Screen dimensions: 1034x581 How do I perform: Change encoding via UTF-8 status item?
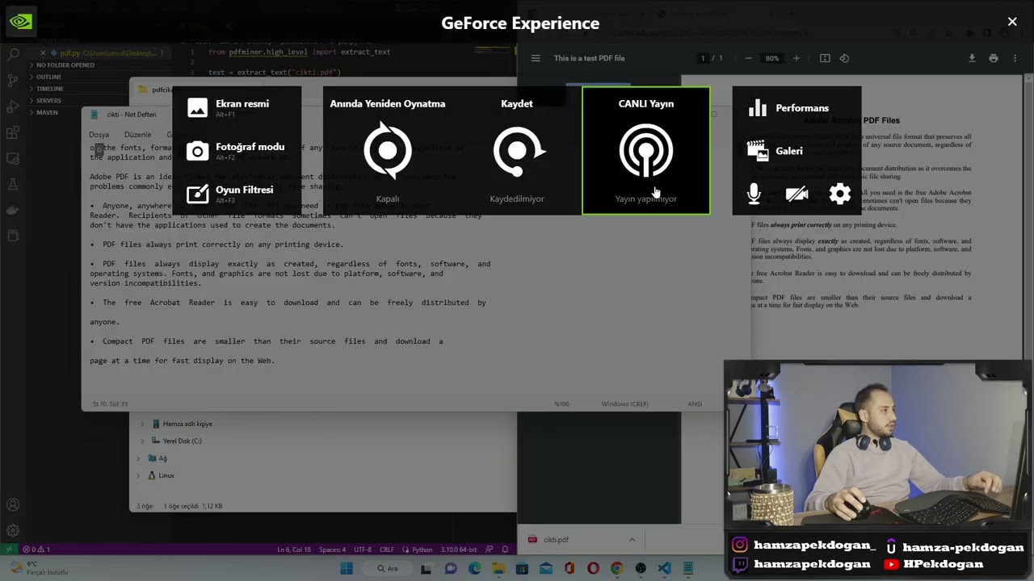click(362, 550)
